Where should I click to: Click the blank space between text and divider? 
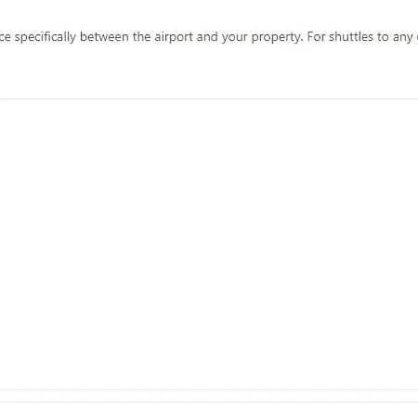click(x=209, y=72)
